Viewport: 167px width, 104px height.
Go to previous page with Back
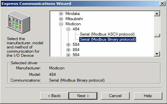click(55, 96)
